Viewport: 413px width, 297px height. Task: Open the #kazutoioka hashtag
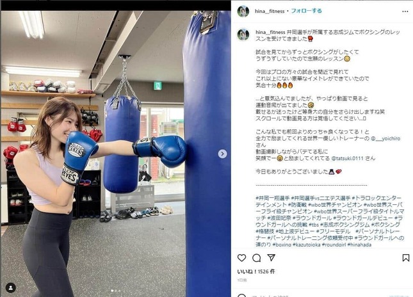point(307,245)
